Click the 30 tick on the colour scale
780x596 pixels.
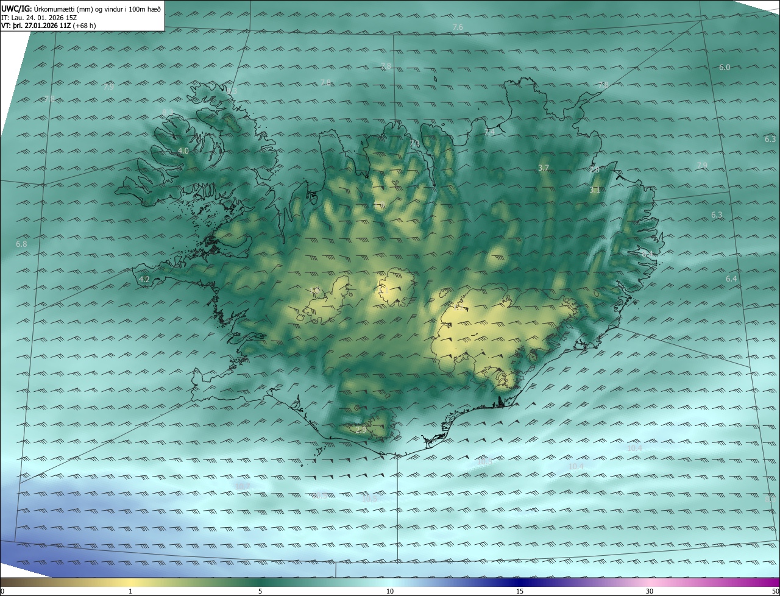pos(650,591)
